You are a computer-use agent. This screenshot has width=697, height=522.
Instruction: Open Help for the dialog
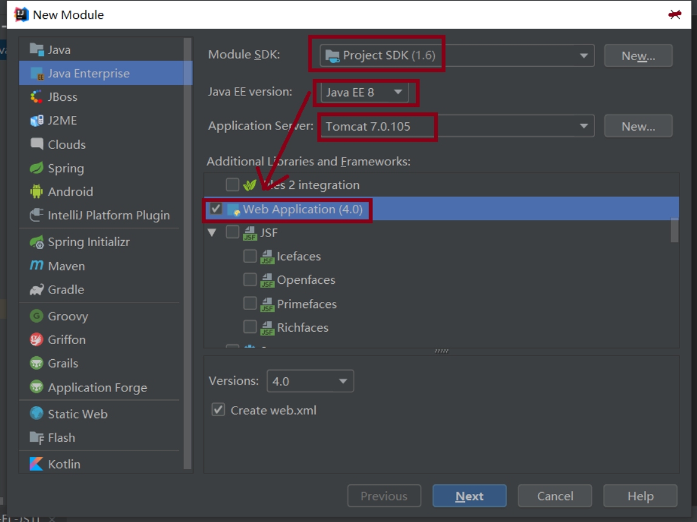640,496
